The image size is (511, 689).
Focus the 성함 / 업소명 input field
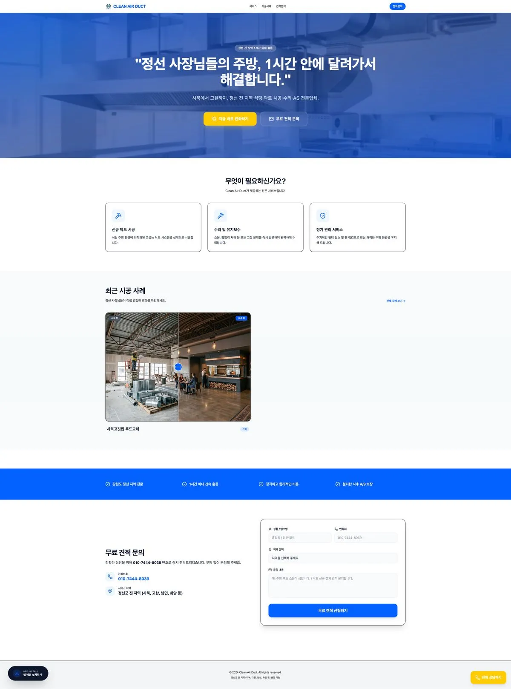pyautogui.click(x=300, y=538)
